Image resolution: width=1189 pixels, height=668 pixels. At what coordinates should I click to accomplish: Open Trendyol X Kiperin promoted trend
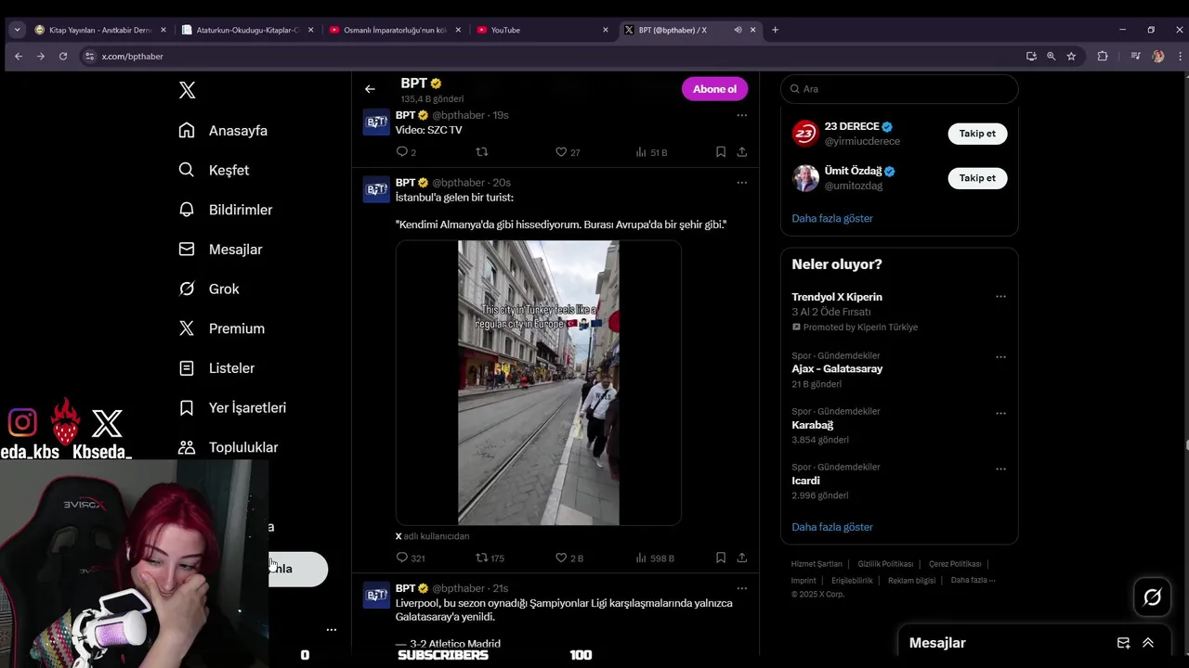coord(837,297)
